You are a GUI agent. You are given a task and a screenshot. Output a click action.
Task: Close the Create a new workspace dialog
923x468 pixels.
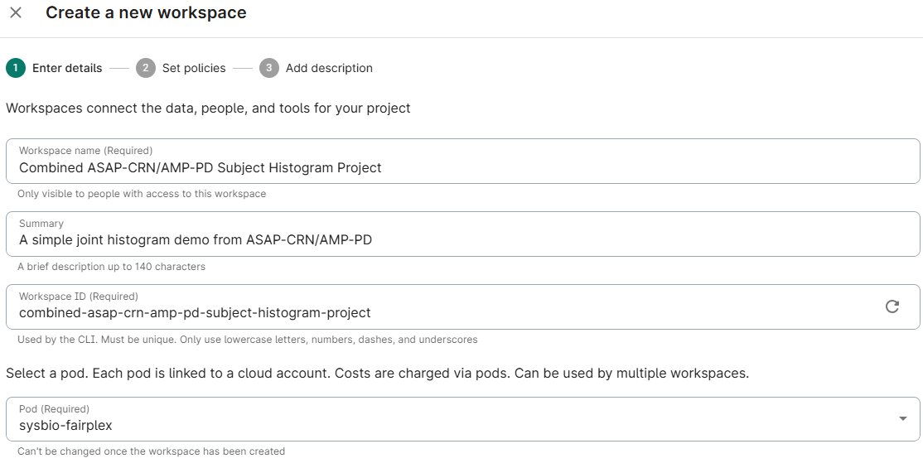[x=16, y=13]
